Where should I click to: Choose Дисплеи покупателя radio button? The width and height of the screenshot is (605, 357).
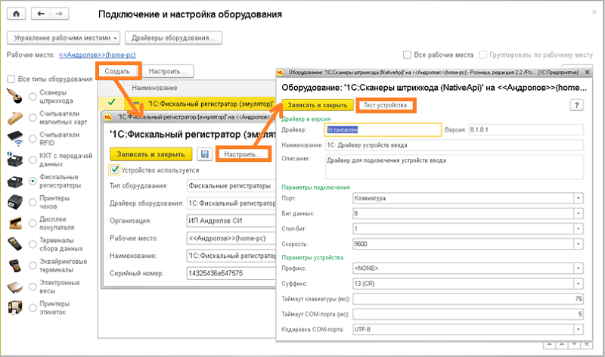[x=33, y=223]
